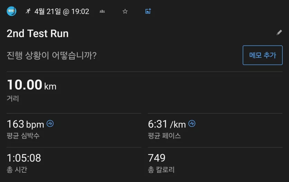Select the 평균 심박수 label

click(23, 136)
